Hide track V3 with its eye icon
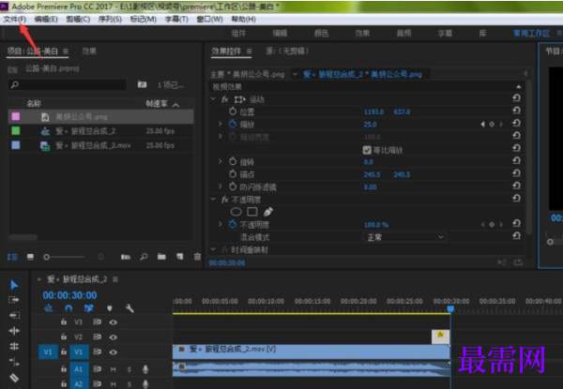Viewport: 563px width, 389px height. [x=114, y=322]
